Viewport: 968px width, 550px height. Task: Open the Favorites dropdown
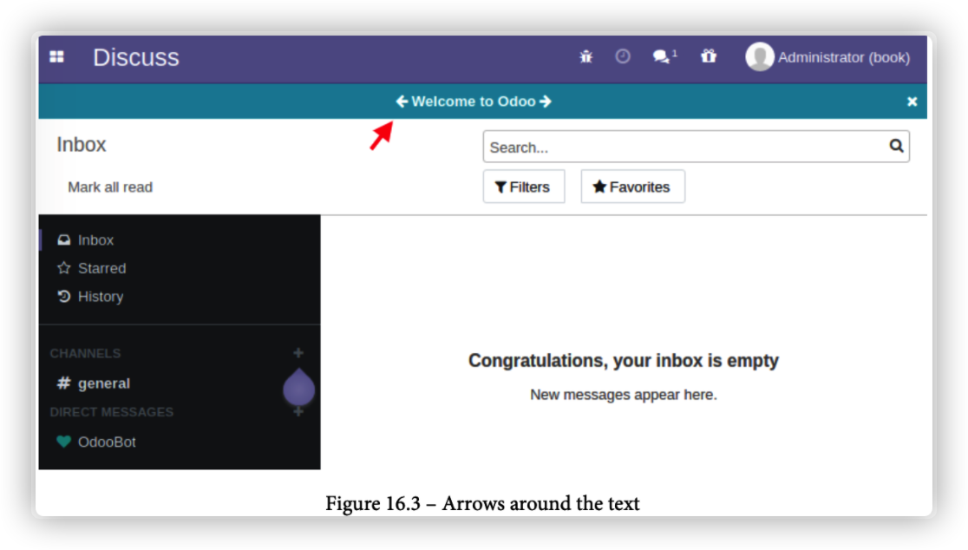point(633,187)
